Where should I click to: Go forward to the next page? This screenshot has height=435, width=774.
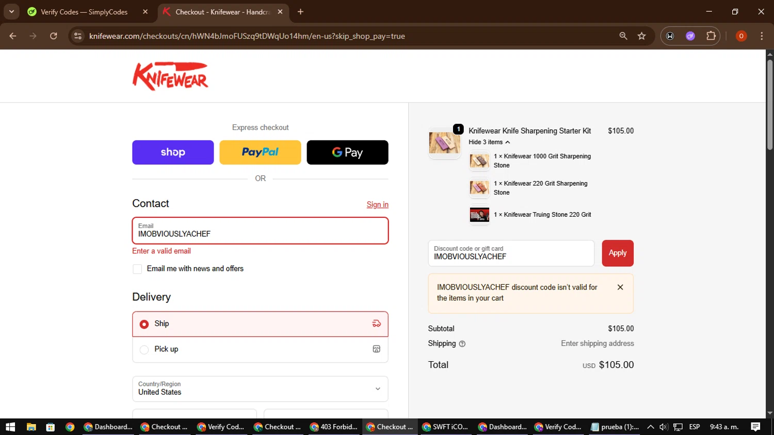pos(33,36)
